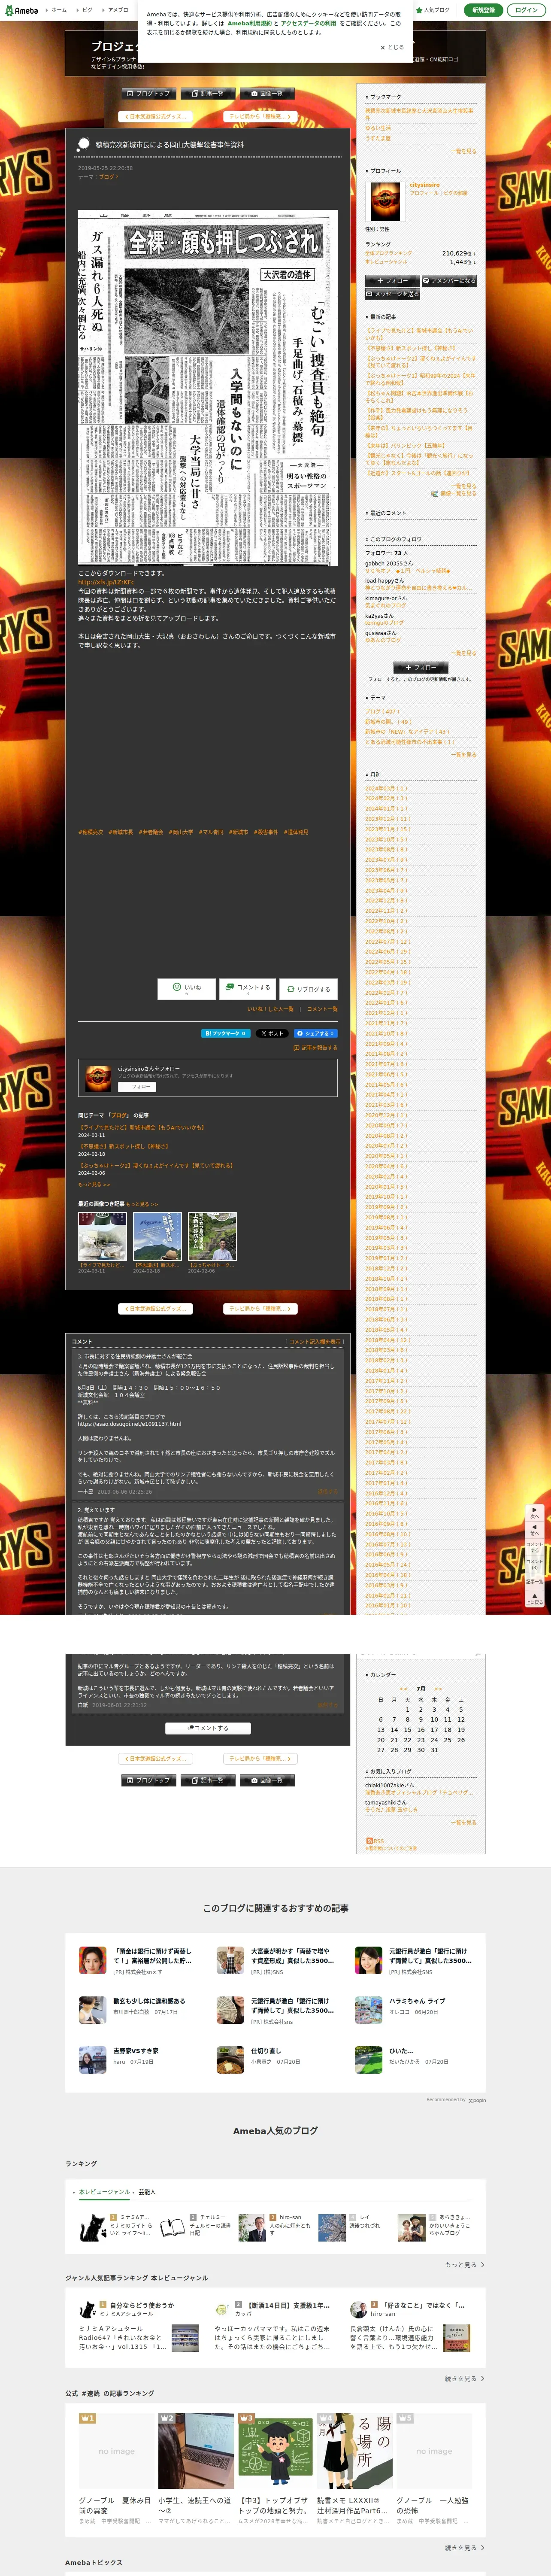Go to next month with >> in calendar
551x2576 pixels.
438,1689
